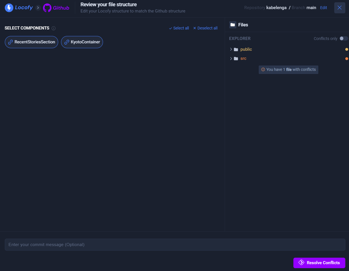Click the yellow conflict dot beside public
This screenshot has height=271, width=349.
click(346, 49)
